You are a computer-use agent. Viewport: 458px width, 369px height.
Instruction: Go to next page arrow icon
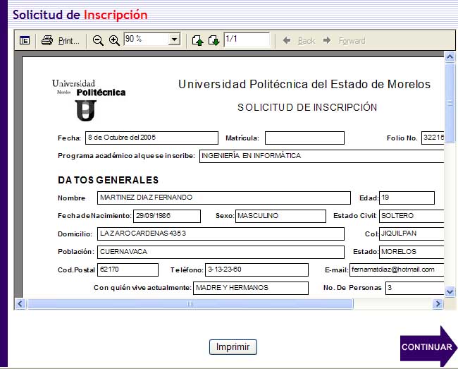tap(213, 40)
